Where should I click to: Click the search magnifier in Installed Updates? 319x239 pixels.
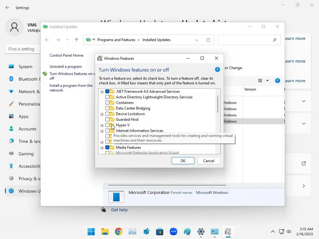point(274,40)
